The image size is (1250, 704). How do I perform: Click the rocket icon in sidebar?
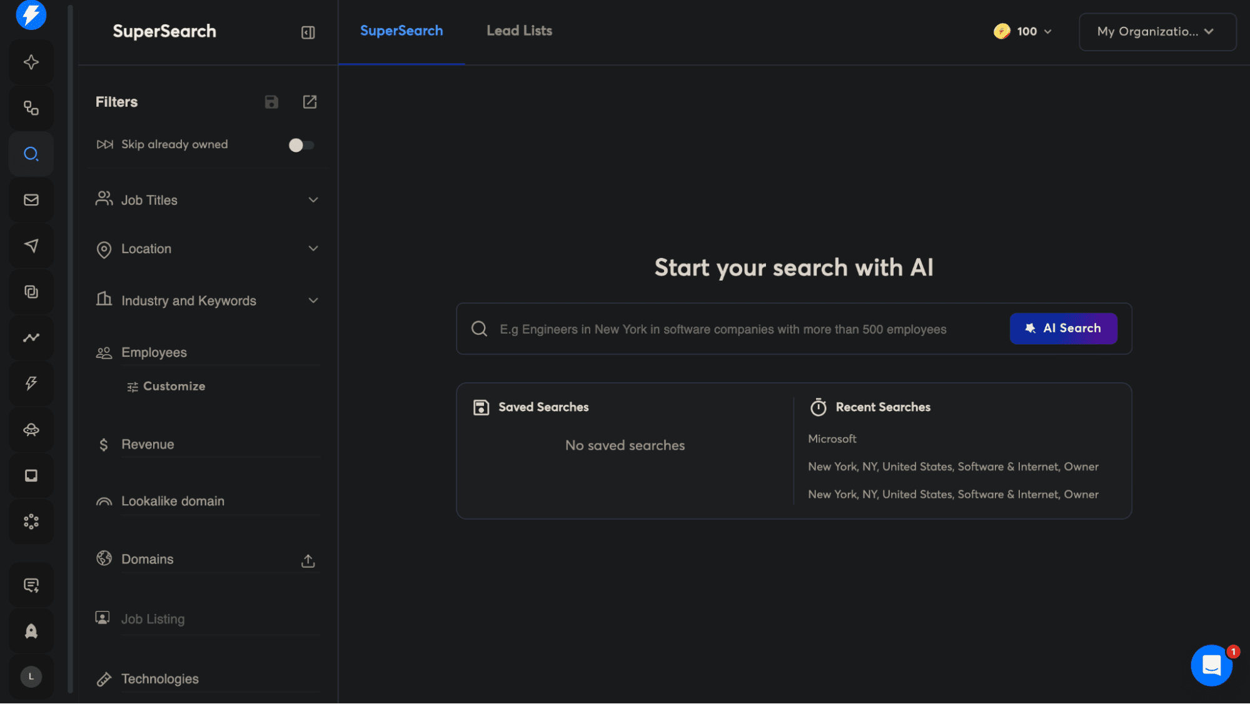31,631
